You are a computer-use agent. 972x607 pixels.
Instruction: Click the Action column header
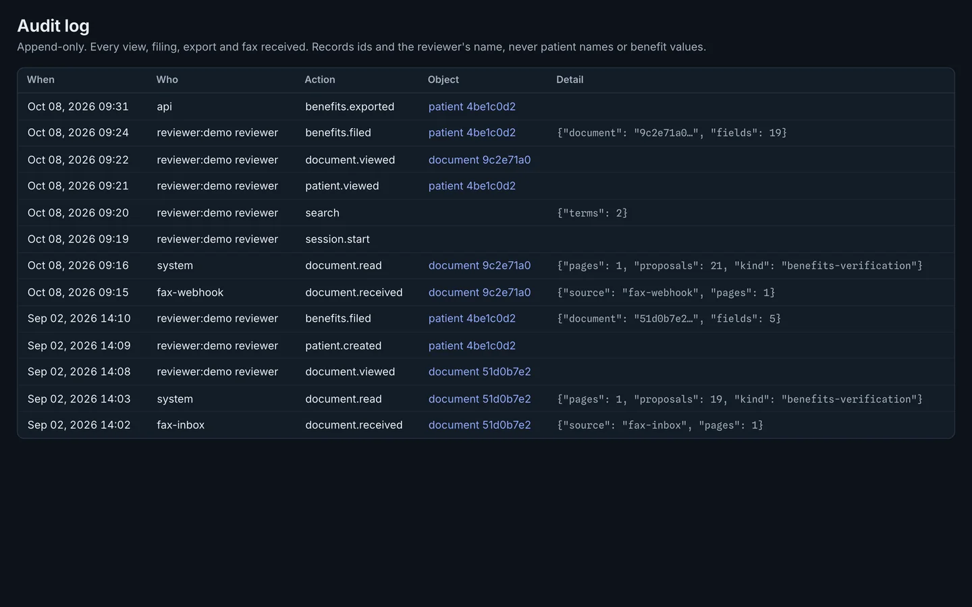pyautogui.click(x=320, y=80)
